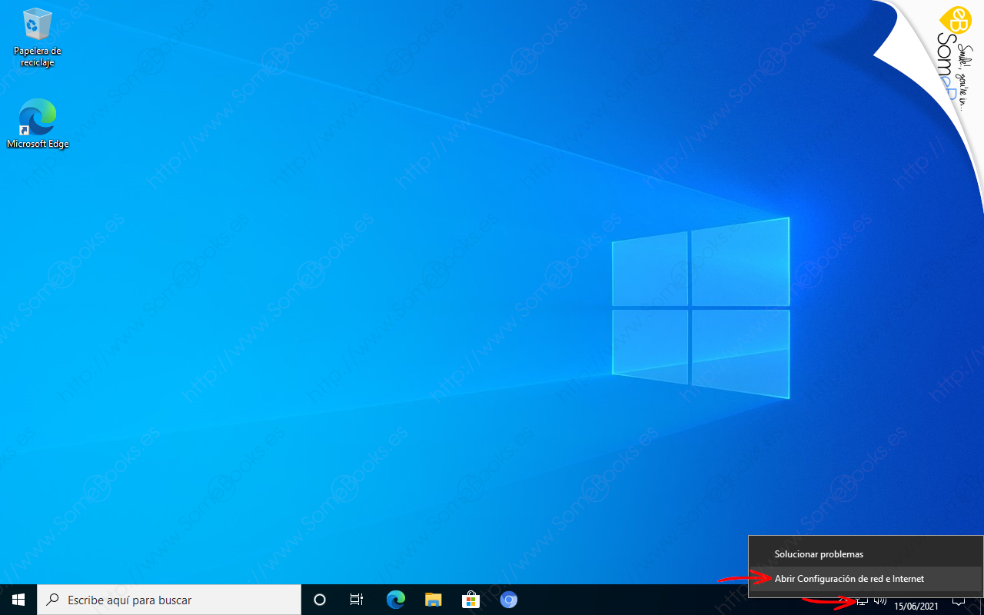Launch Microsoft Edge from the taskbar
Screen dimensions: 984x615
(395, 600)
